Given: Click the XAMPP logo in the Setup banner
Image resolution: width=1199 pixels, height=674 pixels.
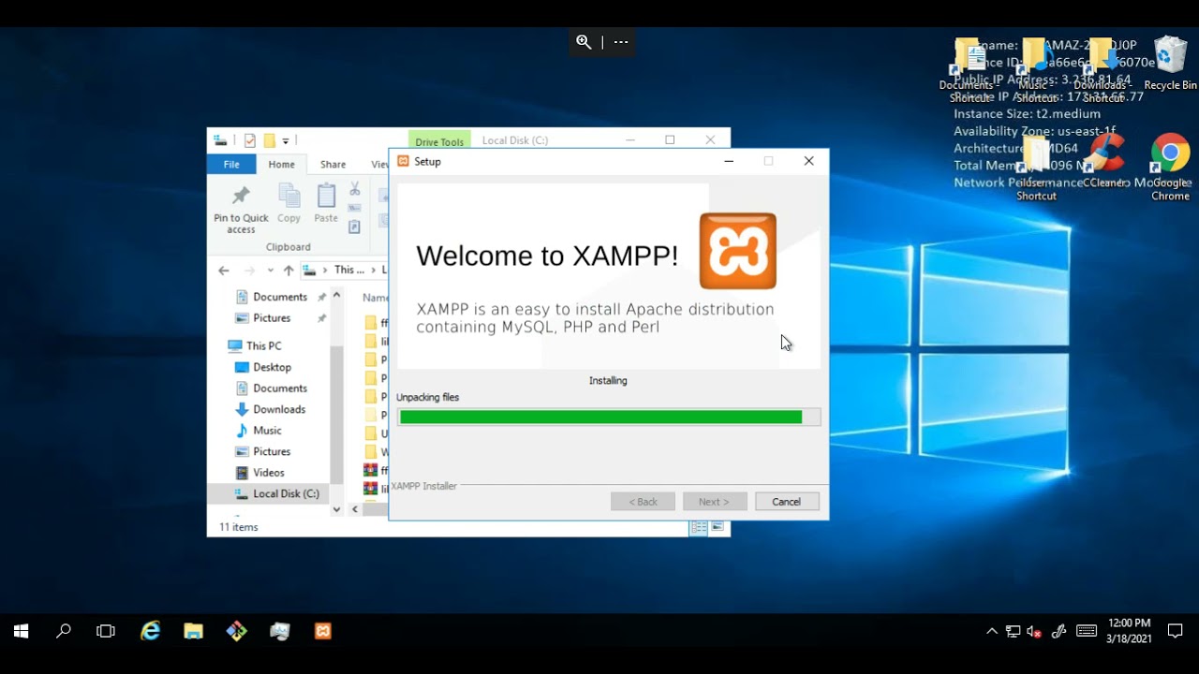Looking at the screenshot, I should (x=737, y=251).
